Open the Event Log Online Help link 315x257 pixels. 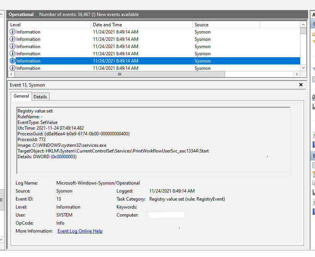pos(80,231)
